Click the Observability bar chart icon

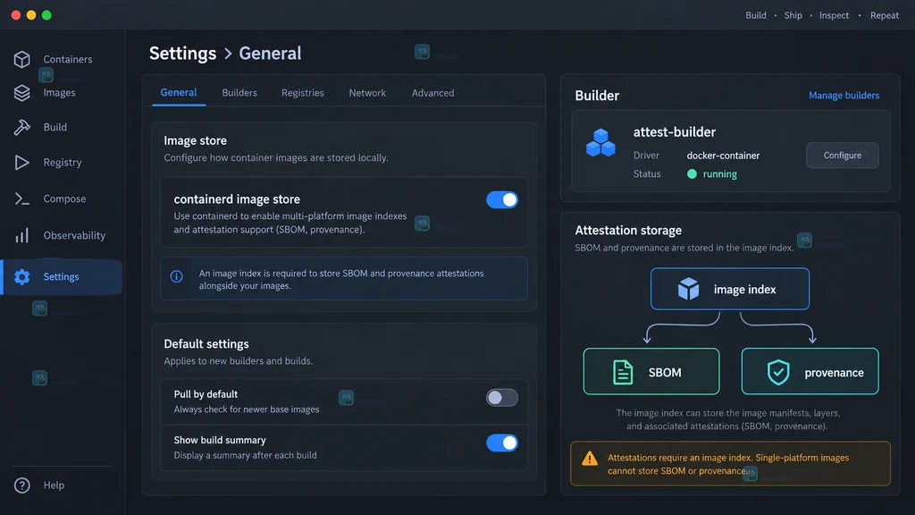coord(22,235)
